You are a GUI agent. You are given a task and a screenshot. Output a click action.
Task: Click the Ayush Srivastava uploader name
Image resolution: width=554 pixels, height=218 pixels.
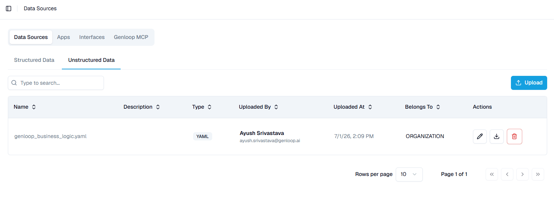point(262,133)
